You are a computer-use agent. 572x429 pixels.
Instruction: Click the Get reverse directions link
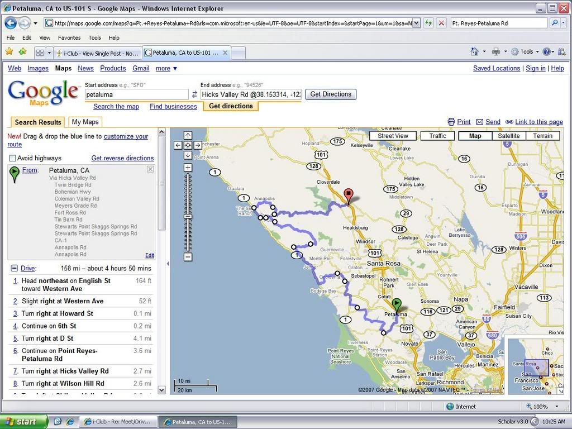click(122, 158)
